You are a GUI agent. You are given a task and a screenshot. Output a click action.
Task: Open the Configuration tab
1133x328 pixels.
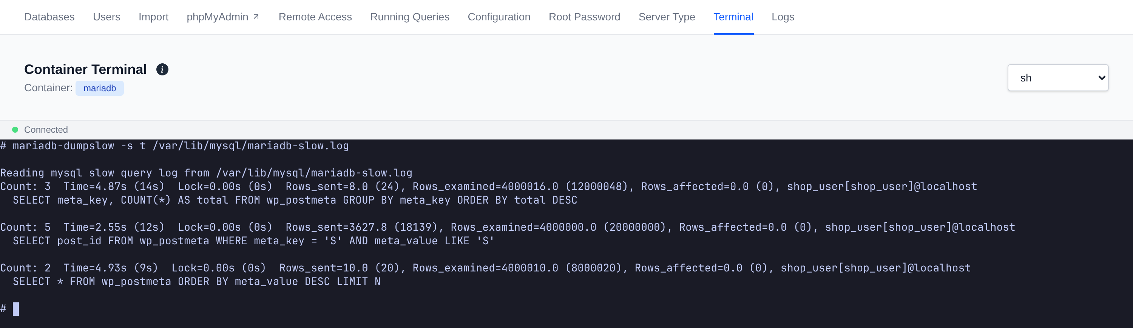coord(499,17)
